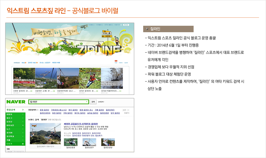Select the 카페 search category
Screen dimensions: 266x158
click(x=16, y=140)
